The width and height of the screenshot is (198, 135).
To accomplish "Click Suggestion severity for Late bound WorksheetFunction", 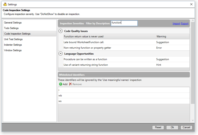I will (x=163, y=42).
